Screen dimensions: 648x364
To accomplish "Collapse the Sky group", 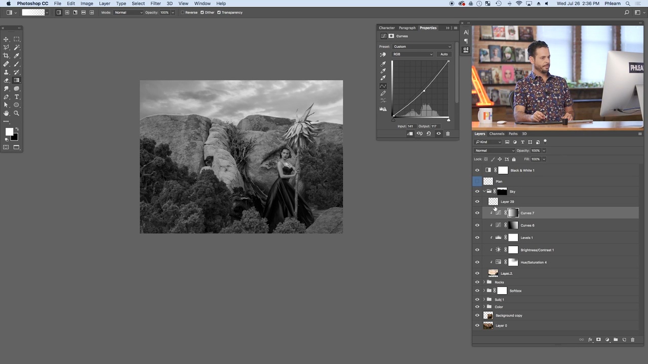I will [x=484, y=192].
